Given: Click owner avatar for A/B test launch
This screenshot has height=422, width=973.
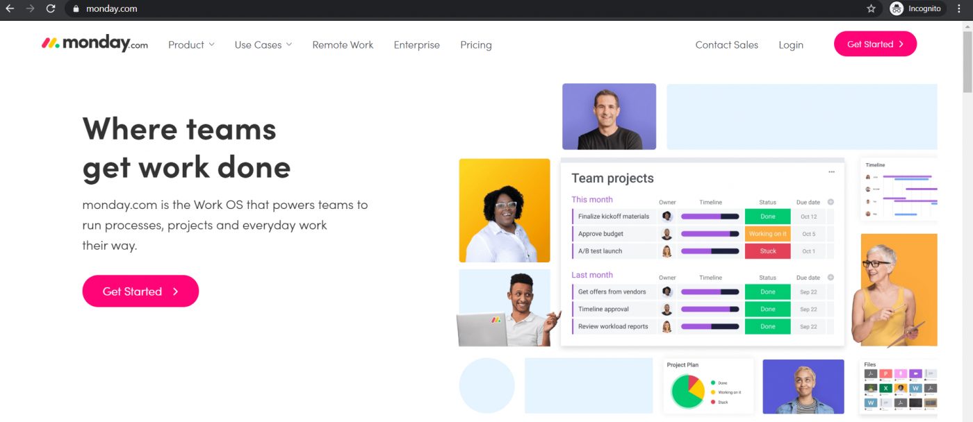Looking at the screenshot, I should click(x=667, y=251).
